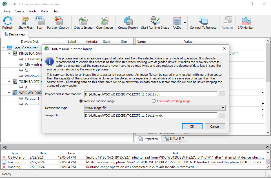
Task: Click the TOSHIBA hard drive icon
Action: (15, 81)
